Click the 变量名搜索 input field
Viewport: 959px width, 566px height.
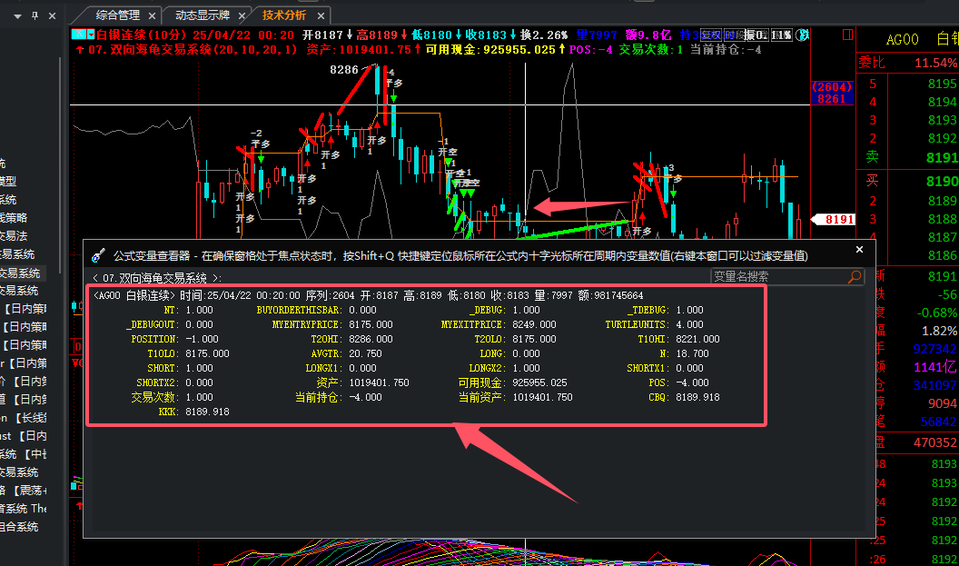777,277
